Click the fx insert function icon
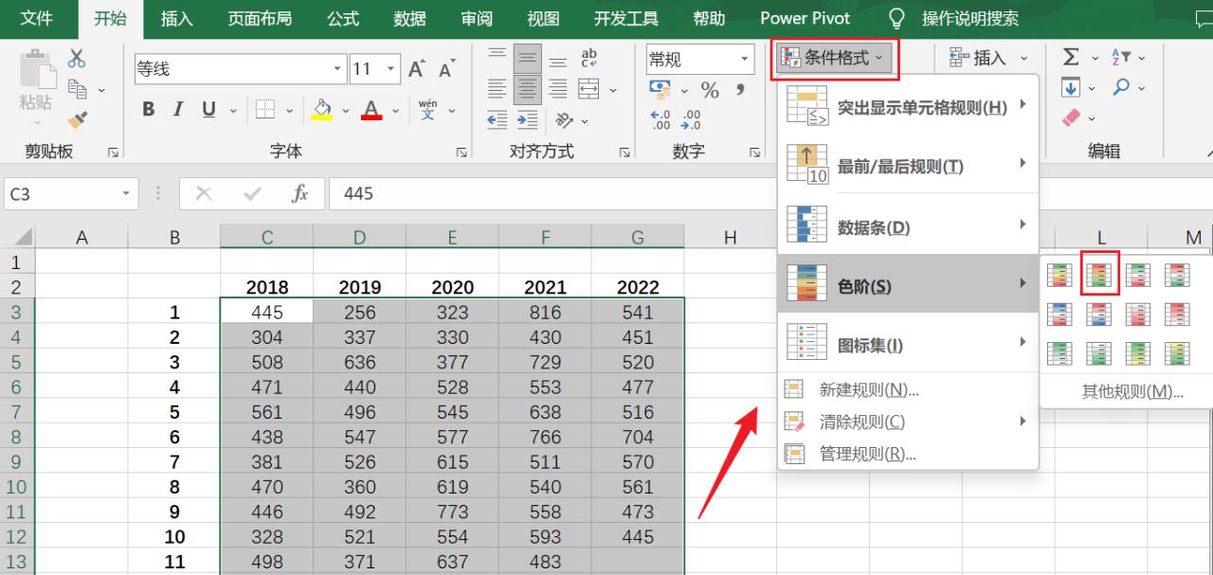Screen dimensions: 1213x575 (x=300, y=193)
